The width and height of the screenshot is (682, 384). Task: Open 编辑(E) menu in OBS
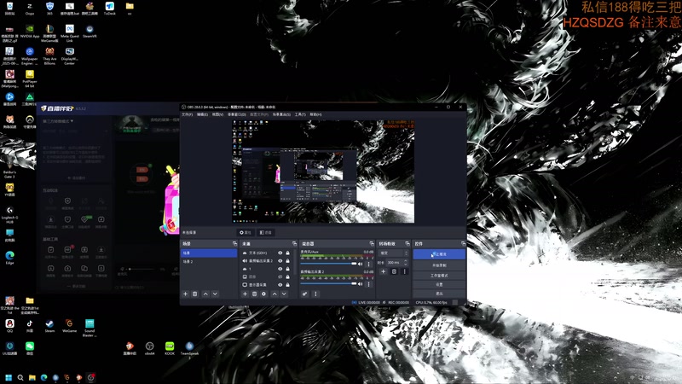[x=202, y=114]
